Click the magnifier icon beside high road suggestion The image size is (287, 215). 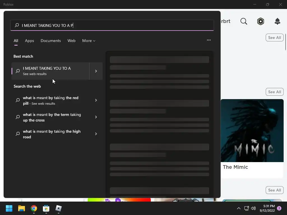click(18, 134)
